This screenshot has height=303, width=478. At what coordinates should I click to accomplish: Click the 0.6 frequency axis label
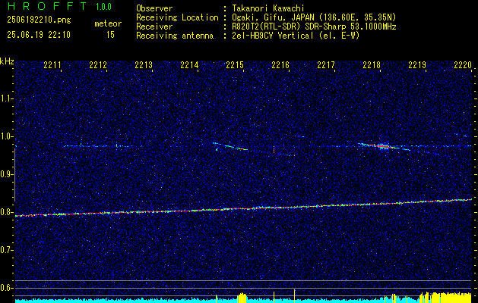[x=6, y=288]
